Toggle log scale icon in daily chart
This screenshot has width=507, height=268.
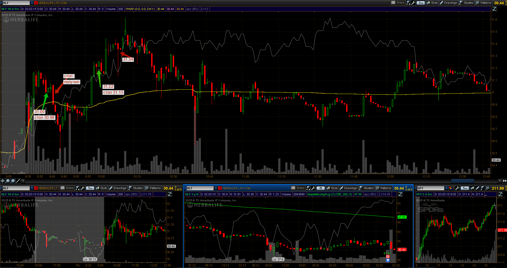coord(400,194)
